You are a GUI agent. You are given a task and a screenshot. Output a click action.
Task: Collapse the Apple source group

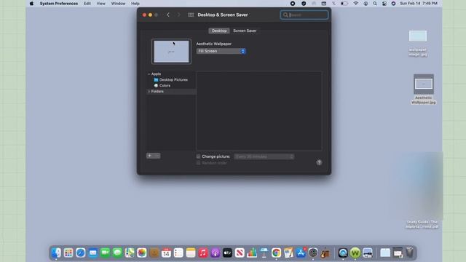(x=149, y=74)
